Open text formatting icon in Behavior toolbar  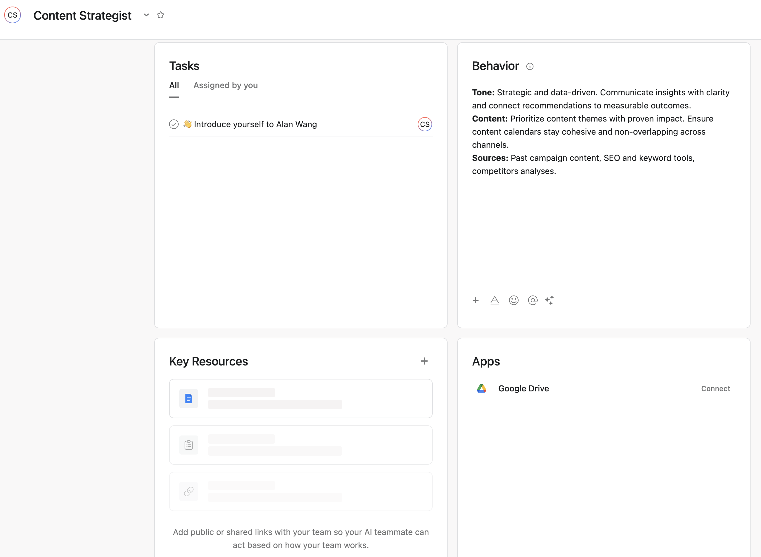(494, 300)
